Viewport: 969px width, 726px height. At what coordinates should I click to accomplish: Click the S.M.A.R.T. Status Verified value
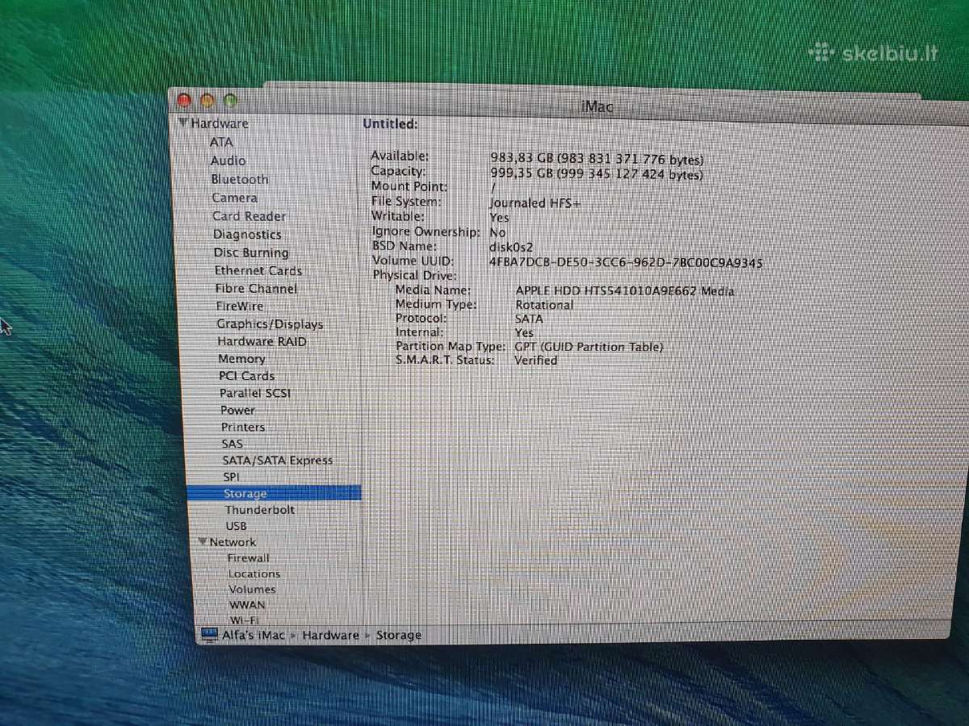[x=536, y=361]
